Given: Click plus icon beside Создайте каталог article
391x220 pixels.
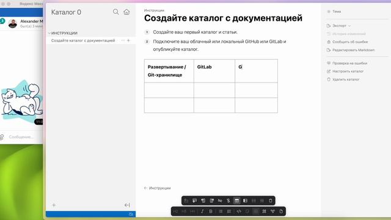Looking at the screenshot, I should tap(128, 40).
